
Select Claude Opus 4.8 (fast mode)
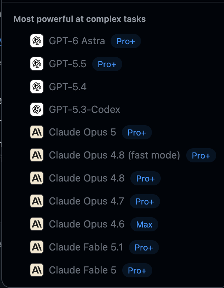[x=114, y=155]
